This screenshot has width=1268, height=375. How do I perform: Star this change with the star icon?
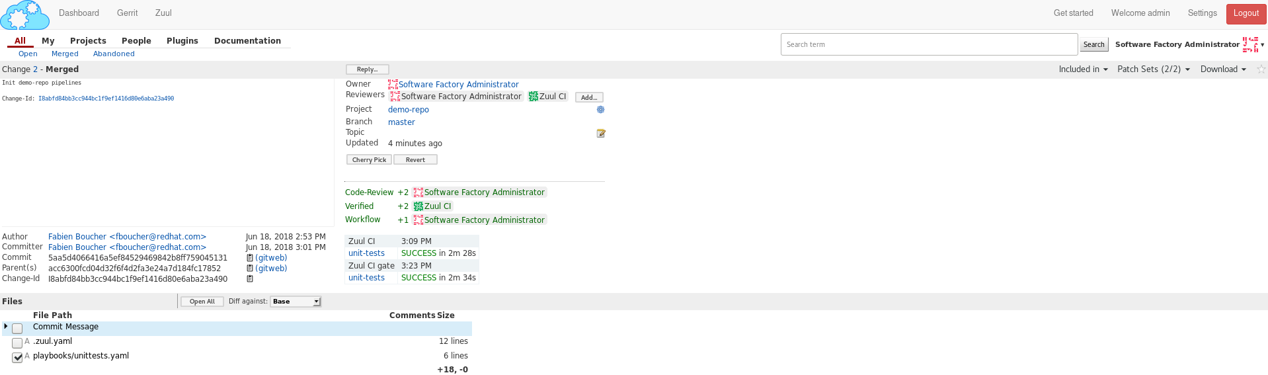click(x=1261, y=69)
